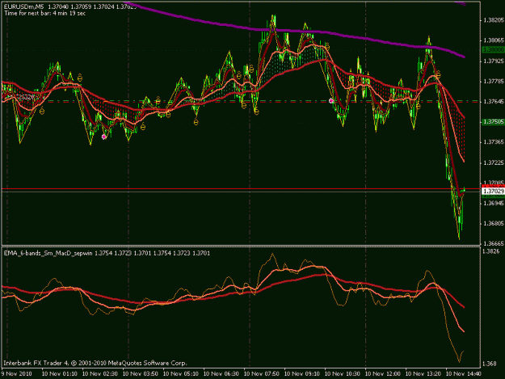Click the indicator scale value 1.368
Viewport: 505px width, 379px height.
tap(489, 364)
